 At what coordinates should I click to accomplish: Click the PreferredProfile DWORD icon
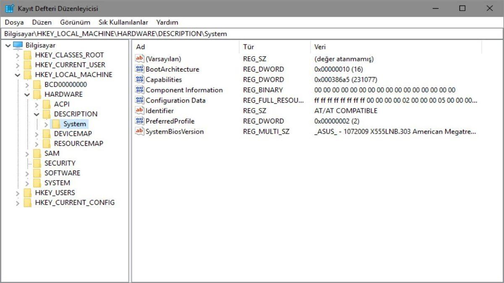(x=139, y=121)
